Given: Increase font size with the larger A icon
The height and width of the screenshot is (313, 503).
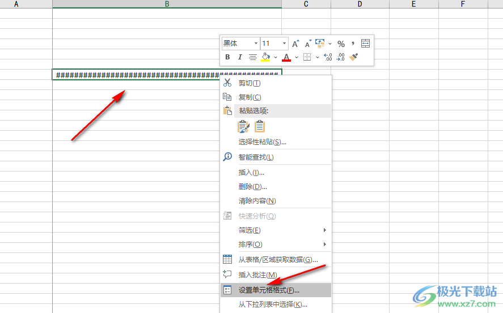Looking at the screenshot, I should (295, 44).
